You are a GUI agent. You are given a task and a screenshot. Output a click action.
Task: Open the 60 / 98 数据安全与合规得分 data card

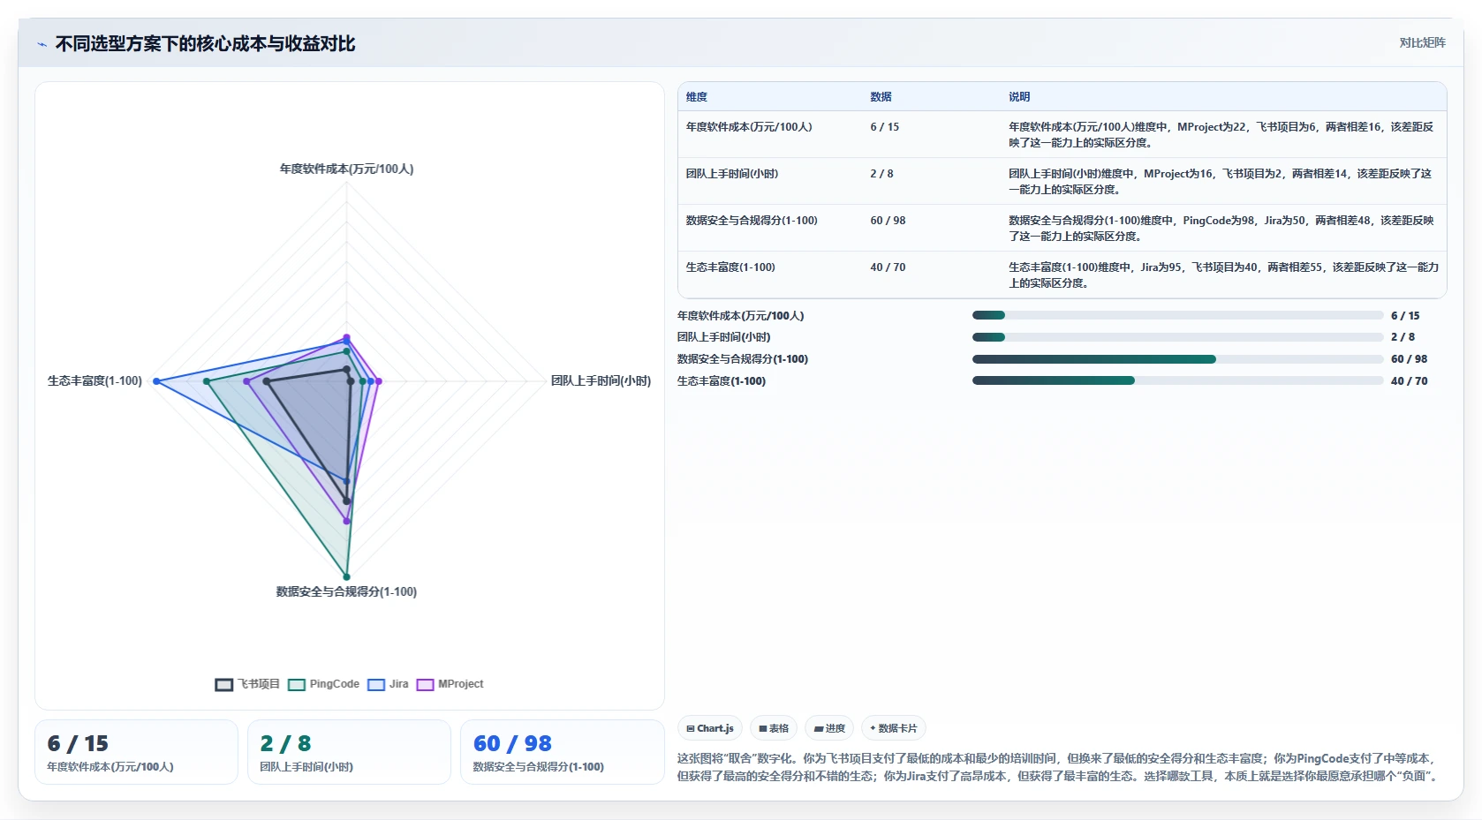click(x=562, y=752)
